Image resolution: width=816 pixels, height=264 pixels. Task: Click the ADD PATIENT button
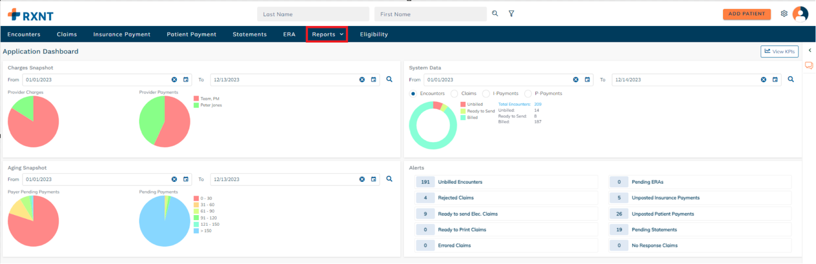point(747,14)
